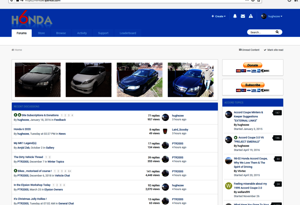
Task: Open It's Christmas Jolly Hollies topic
Action: click(30, 199)
